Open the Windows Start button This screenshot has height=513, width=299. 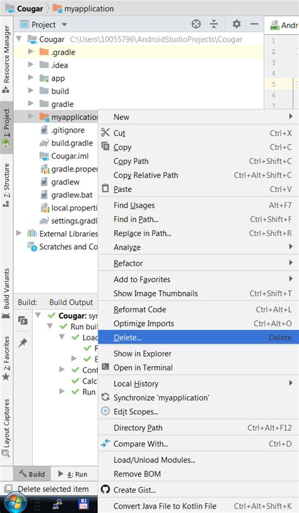(15, 504)
